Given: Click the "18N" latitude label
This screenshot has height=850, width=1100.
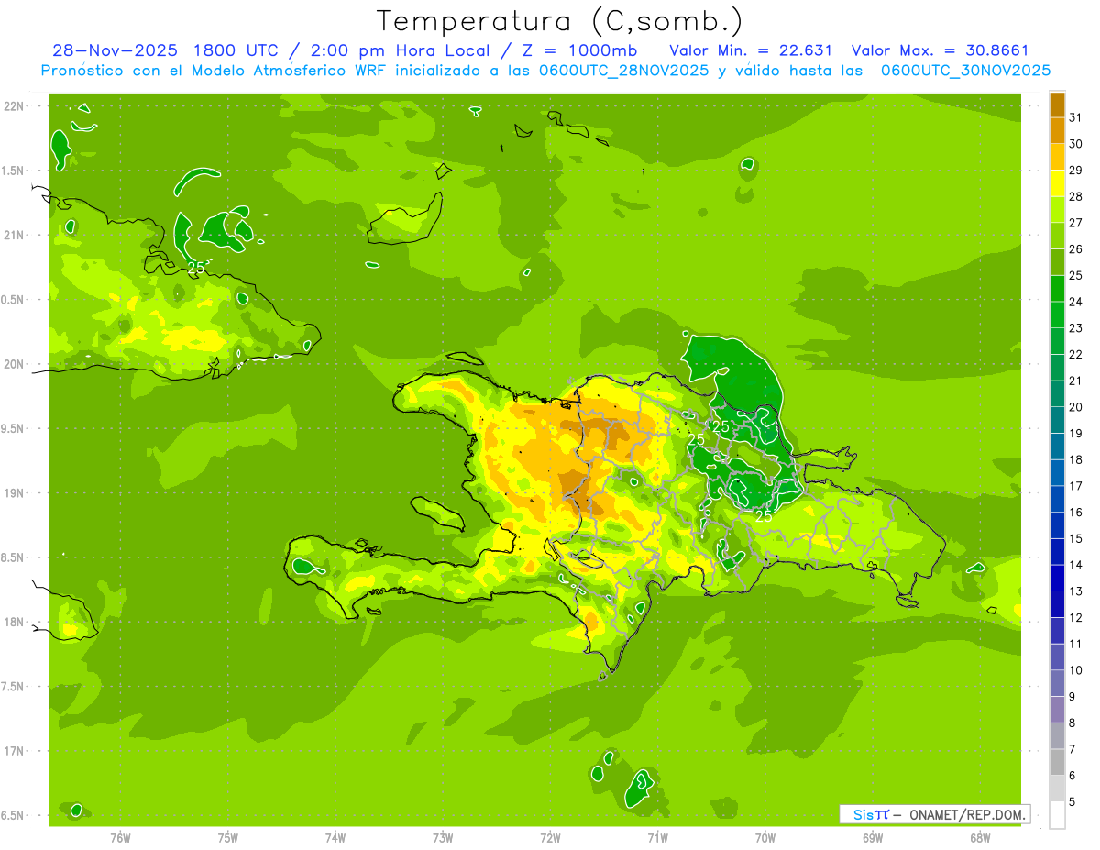Looking at the screenshot, I should coord(14,622).
